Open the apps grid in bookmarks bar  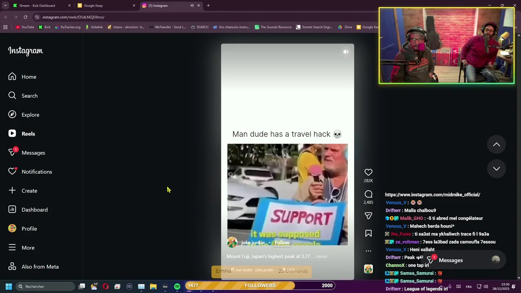point(5,27)
